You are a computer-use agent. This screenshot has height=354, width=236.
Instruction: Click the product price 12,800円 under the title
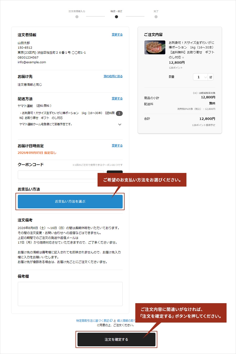tap(177, 63)
